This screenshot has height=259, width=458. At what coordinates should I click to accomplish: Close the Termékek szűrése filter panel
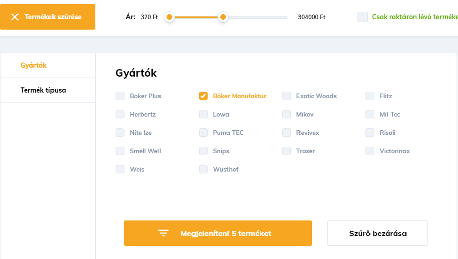pyautogui.click(x=47, y=17)
